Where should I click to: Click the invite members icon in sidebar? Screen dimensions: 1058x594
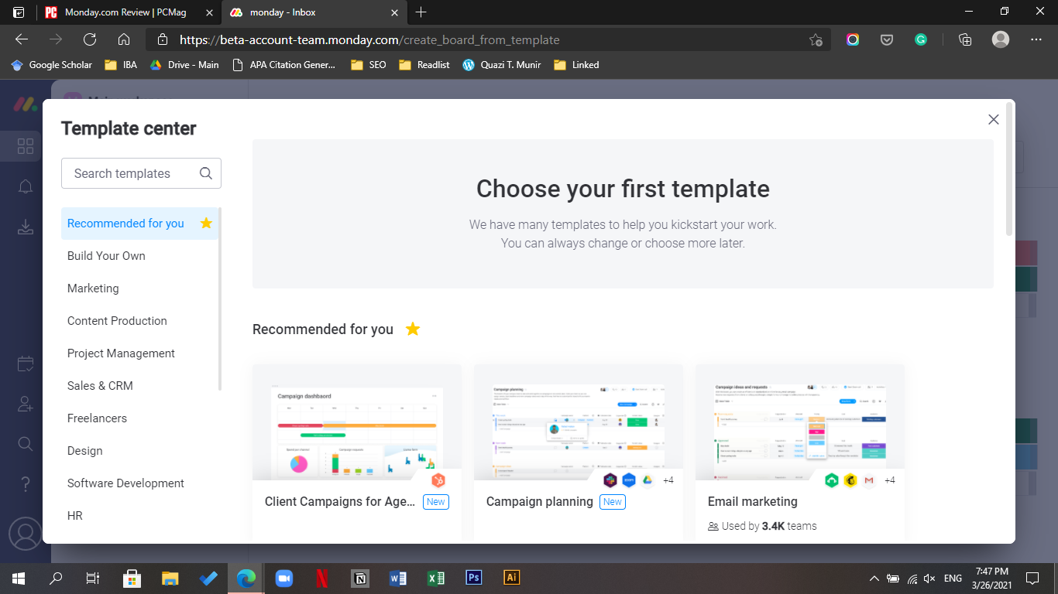pyautogui.click(x=25, y=404)
